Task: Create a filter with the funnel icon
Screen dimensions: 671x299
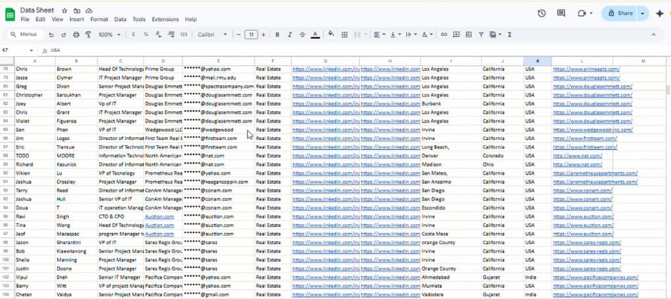Action: [x=481, y=35]
